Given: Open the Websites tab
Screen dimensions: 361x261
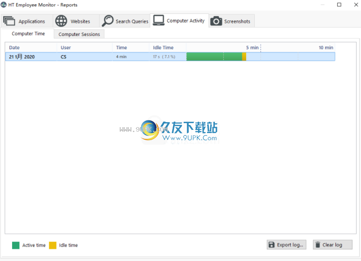Looking at the screenshot, I should 76,21.
